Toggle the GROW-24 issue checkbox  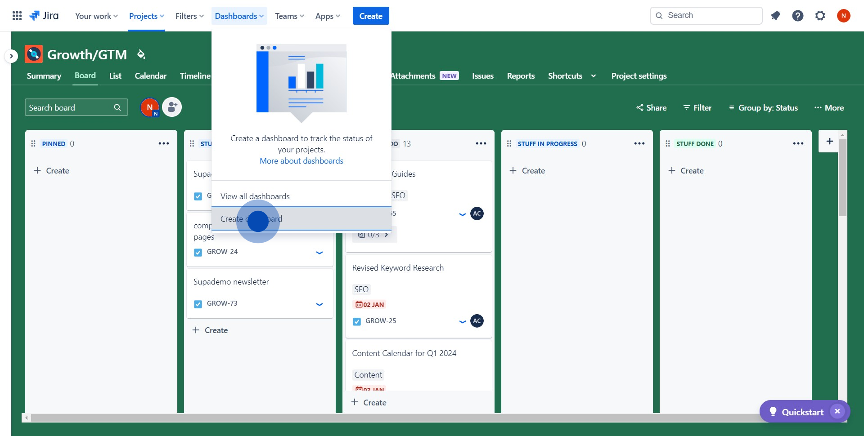coord(198,252)
